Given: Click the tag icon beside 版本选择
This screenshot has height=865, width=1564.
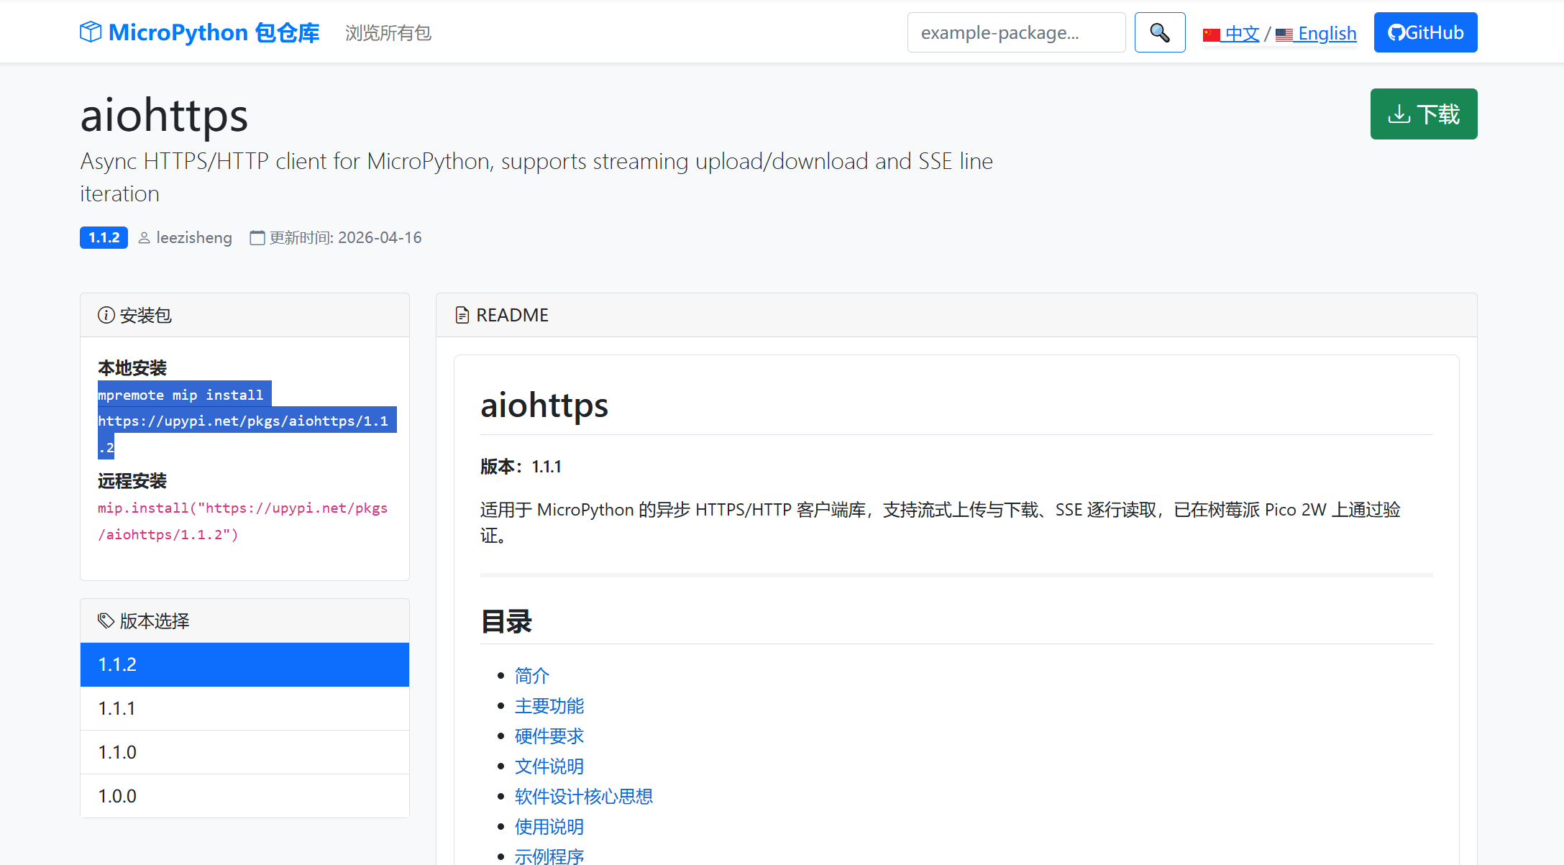Looking at the screenshot, I should coord(106,621).
